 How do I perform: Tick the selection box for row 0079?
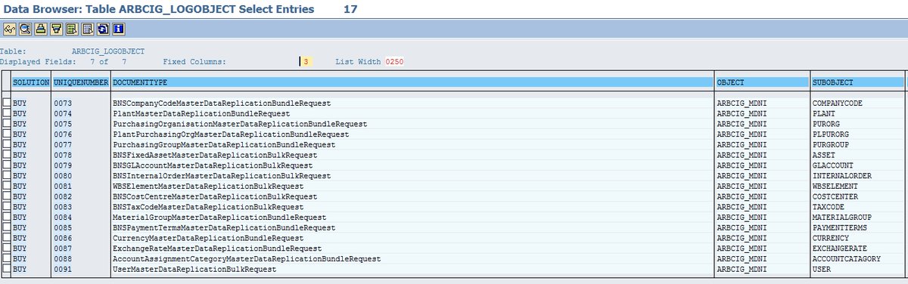pyautogui.click(x=7, y=165)
